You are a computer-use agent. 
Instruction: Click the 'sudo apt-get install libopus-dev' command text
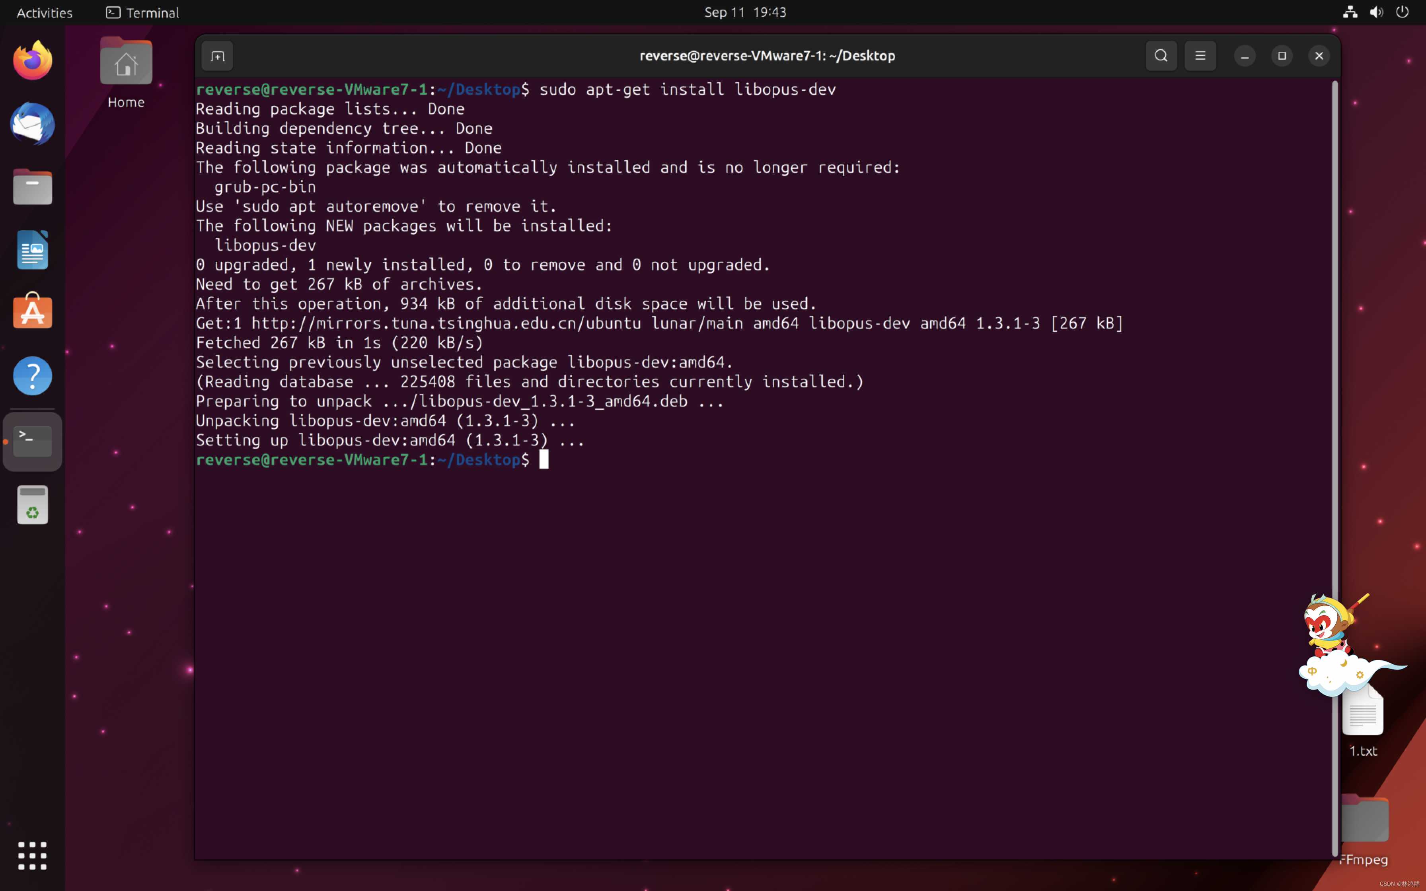coord(688,89)
